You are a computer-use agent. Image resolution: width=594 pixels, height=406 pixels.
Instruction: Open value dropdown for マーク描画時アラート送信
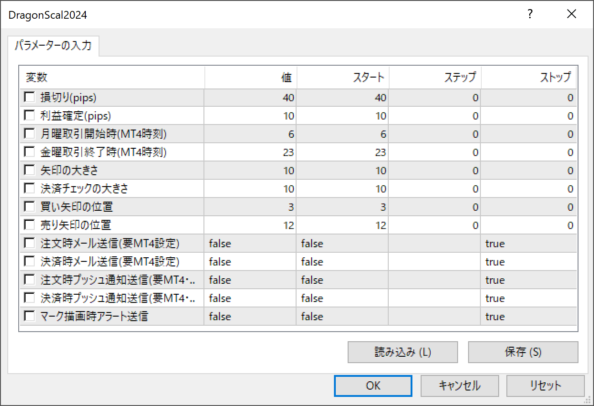coord(250,316)
